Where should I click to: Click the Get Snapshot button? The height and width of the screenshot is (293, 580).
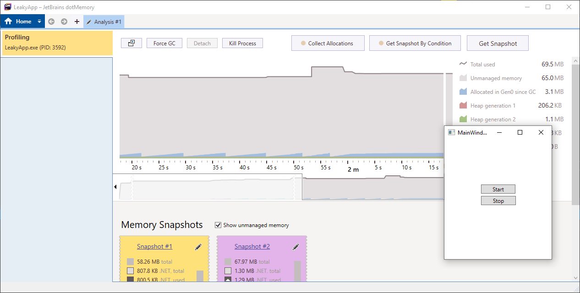(x=498, y=43)
